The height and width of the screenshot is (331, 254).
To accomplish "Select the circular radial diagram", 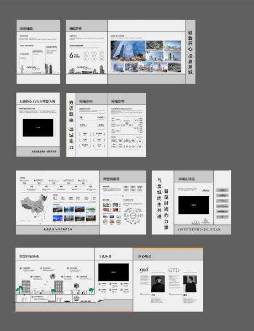I will click(x=133, y=216).
